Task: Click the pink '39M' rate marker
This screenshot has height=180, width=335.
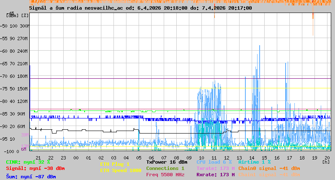Action: click(25, 135)
